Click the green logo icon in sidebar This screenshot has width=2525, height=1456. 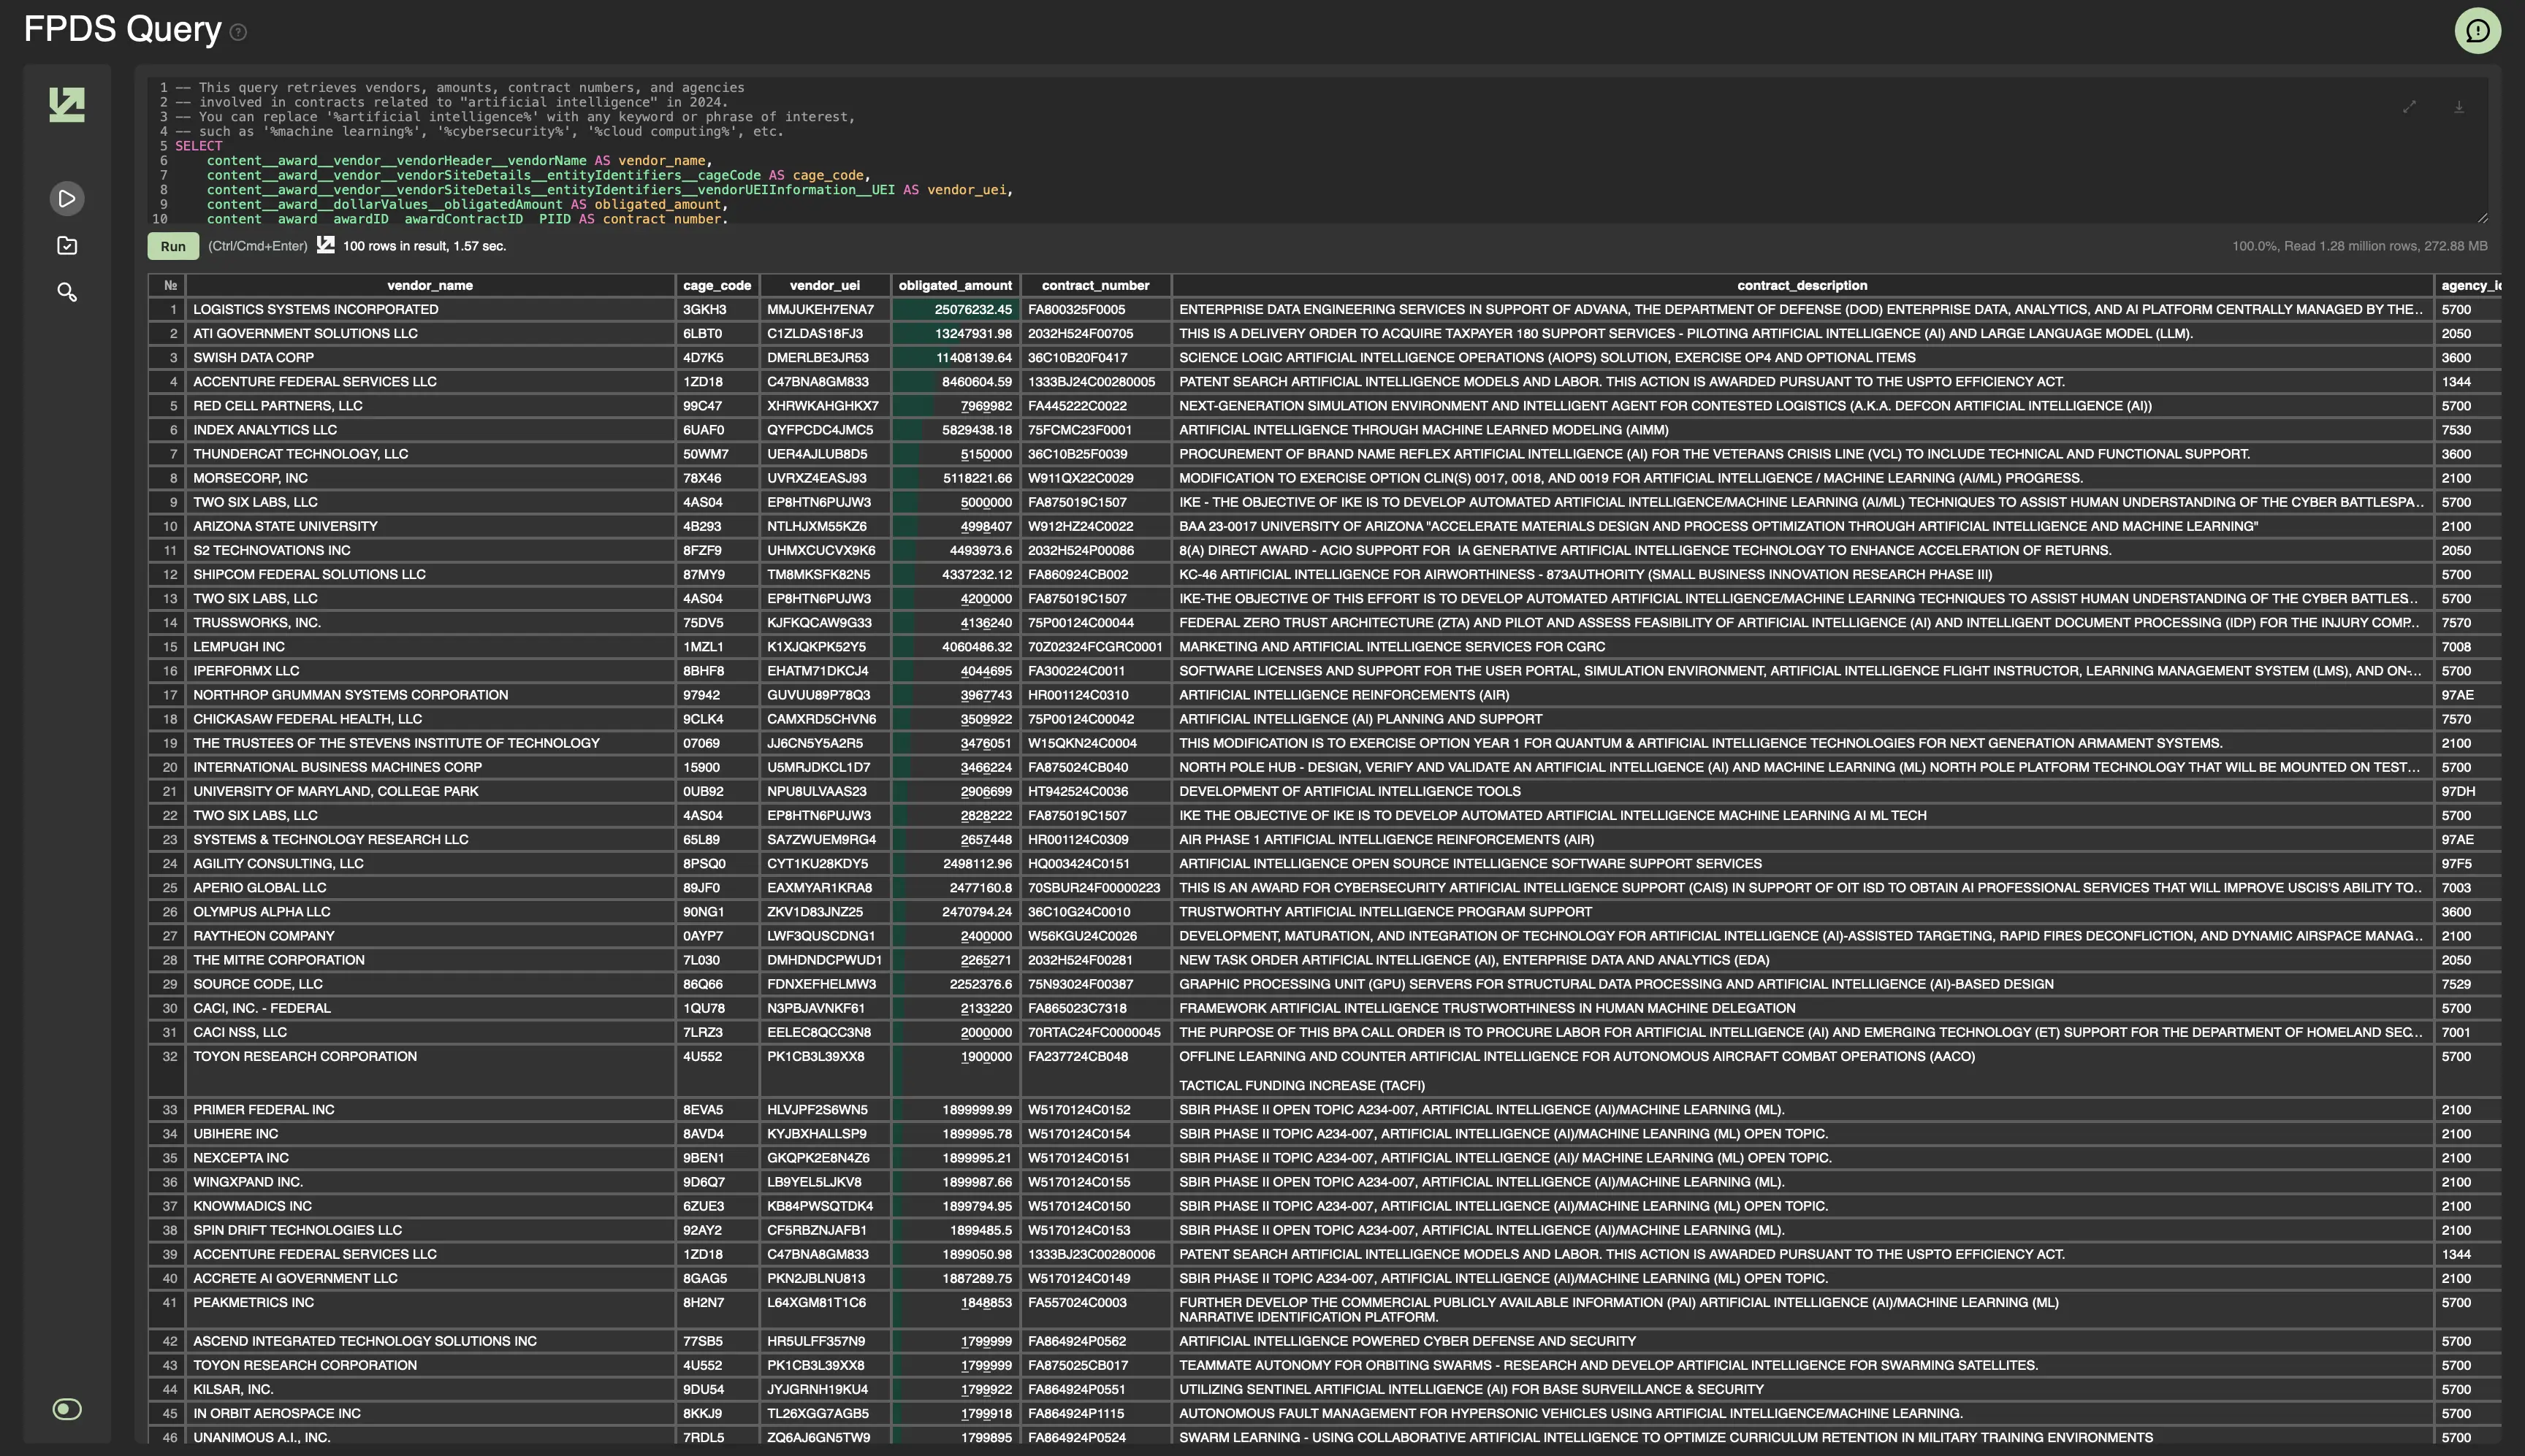point(67,104)
